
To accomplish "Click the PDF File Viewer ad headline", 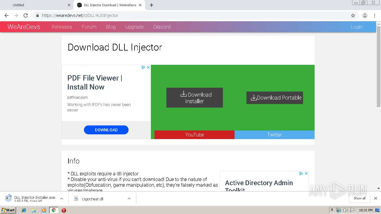I will (95, 82).
